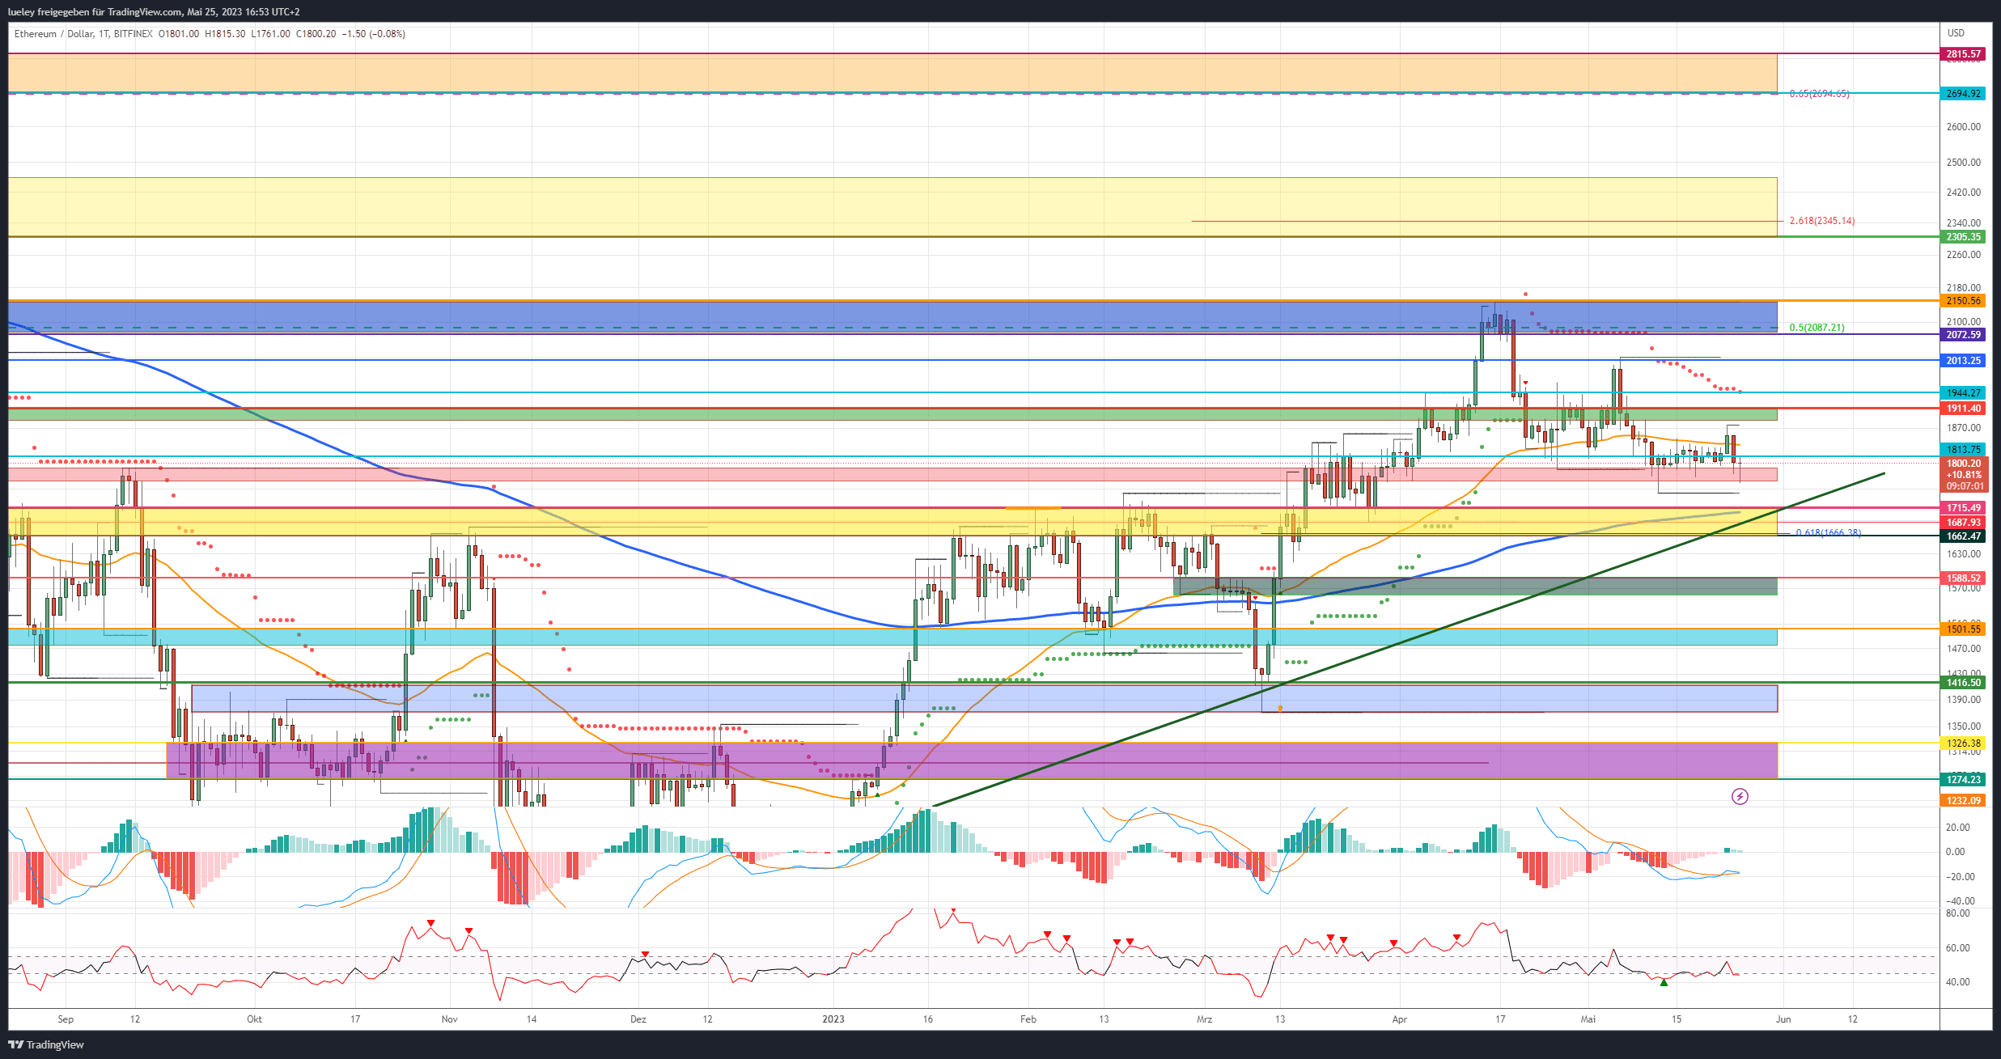Click the 2600.00 price axis value
Screen dimensions: 2001x1059
tap(1964, 127)
